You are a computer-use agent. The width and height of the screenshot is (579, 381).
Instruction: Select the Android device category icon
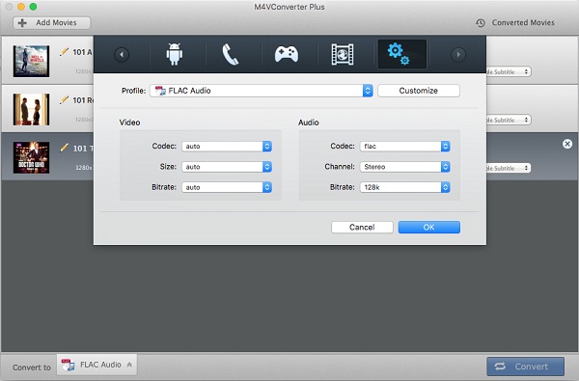(174, 54)
